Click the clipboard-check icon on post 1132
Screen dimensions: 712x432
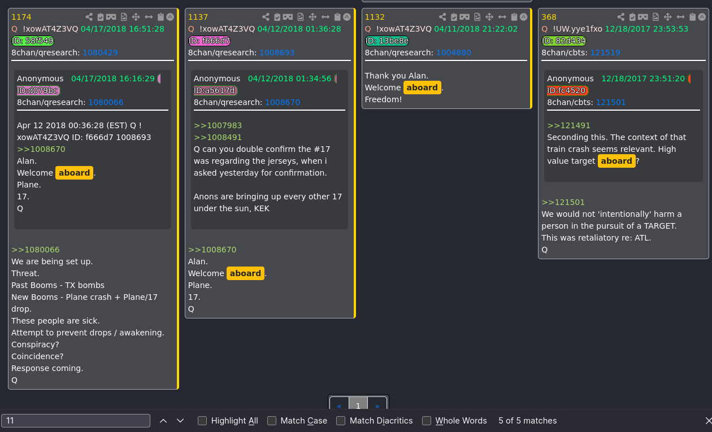tap(454, 17)
